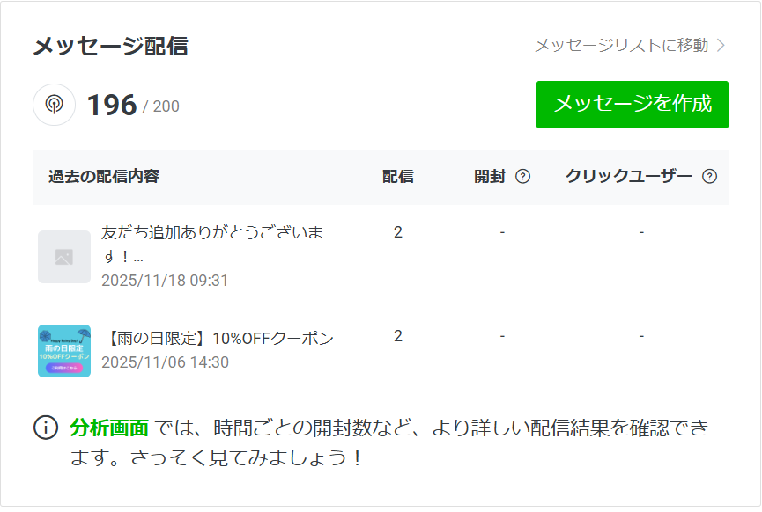Click the 196 remaining message count
Viewport: 762px width, 512px height.
click(112, 106)
